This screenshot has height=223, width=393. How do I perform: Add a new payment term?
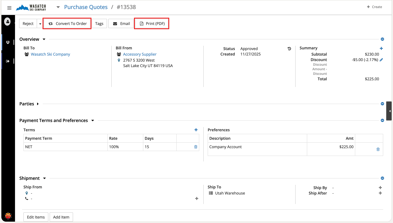pos(196,130)
